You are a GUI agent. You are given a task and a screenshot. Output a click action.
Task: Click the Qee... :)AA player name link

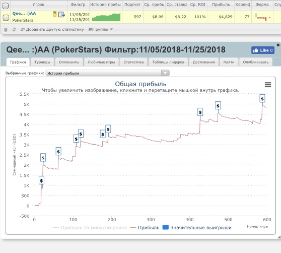(x=24, y=14)
